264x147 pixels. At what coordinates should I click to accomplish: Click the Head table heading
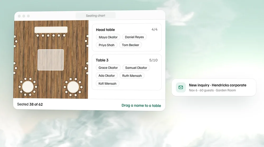(105, 30)
